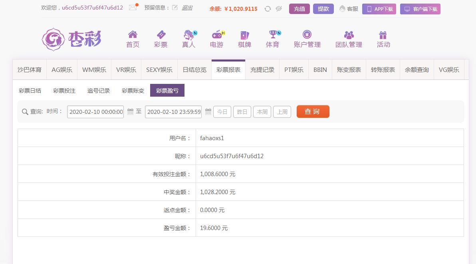
Task: Open 彩票投注 sub-tab
Action: click(x=64, y=90)
